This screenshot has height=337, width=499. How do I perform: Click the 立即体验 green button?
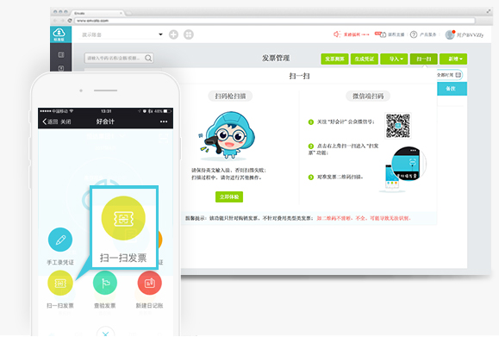click(x=229, y=197)
